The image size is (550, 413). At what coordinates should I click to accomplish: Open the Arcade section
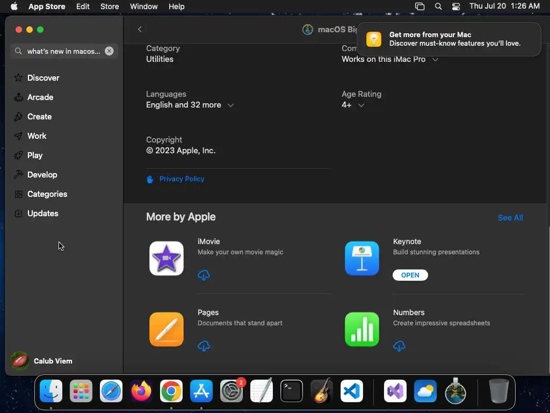[x=34, y=97]
